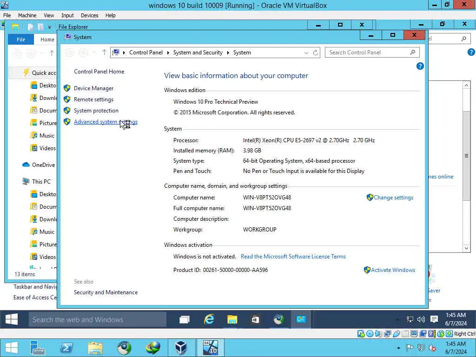
Task: Open VirtualBox Help menu
Action: 110,15
